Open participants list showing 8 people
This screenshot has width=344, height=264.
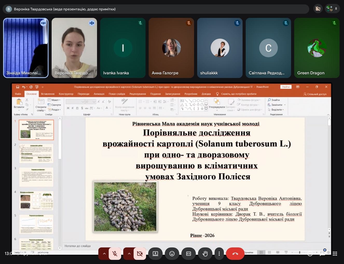click(332, 9)
